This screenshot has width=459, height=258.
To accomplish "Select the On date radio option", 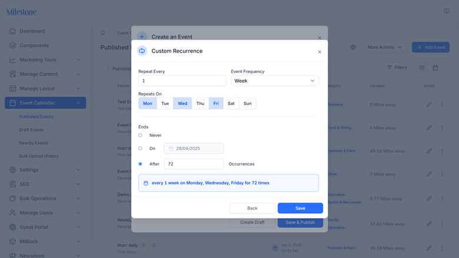I will [x=141, y=148].
